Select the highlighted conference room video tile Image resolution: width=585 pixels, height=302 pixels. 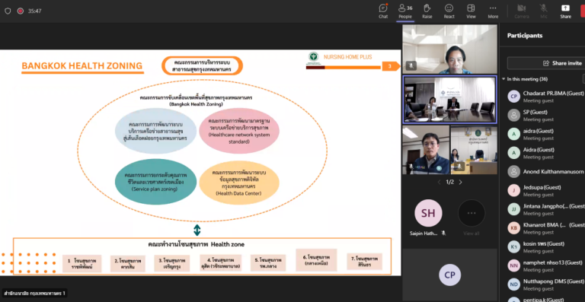[450, 100]
